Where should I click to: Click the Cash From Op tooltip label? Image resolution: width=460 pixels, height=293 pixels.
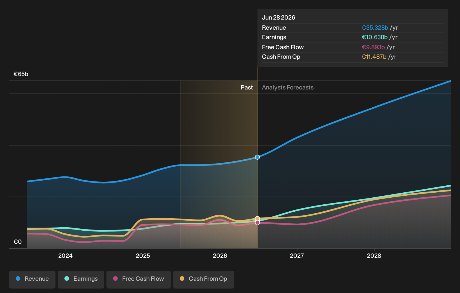tap(281, 57)
